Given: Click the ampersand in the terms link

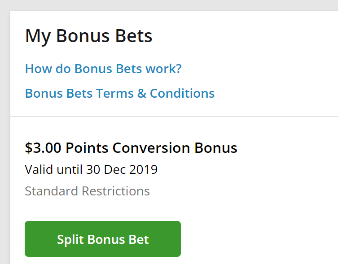Looking at the screenshot, I should (142, 94).
